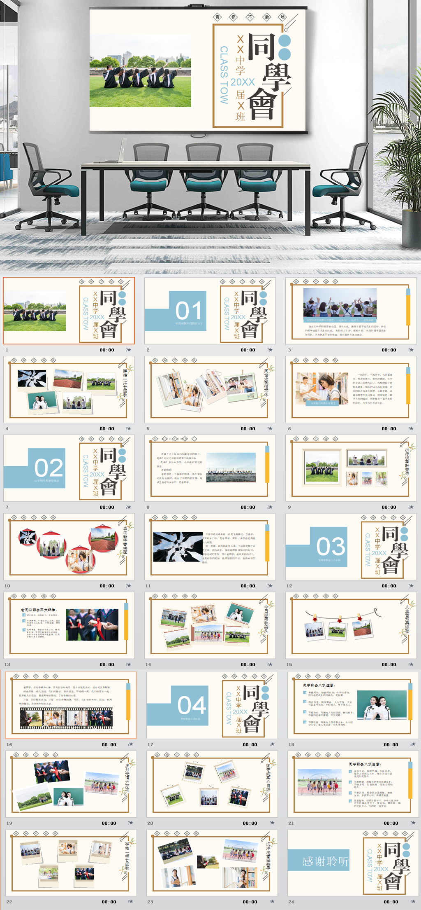Click the transition star icon under slide 21
This screenshot has width=421, height=910.
coord(413,823)
